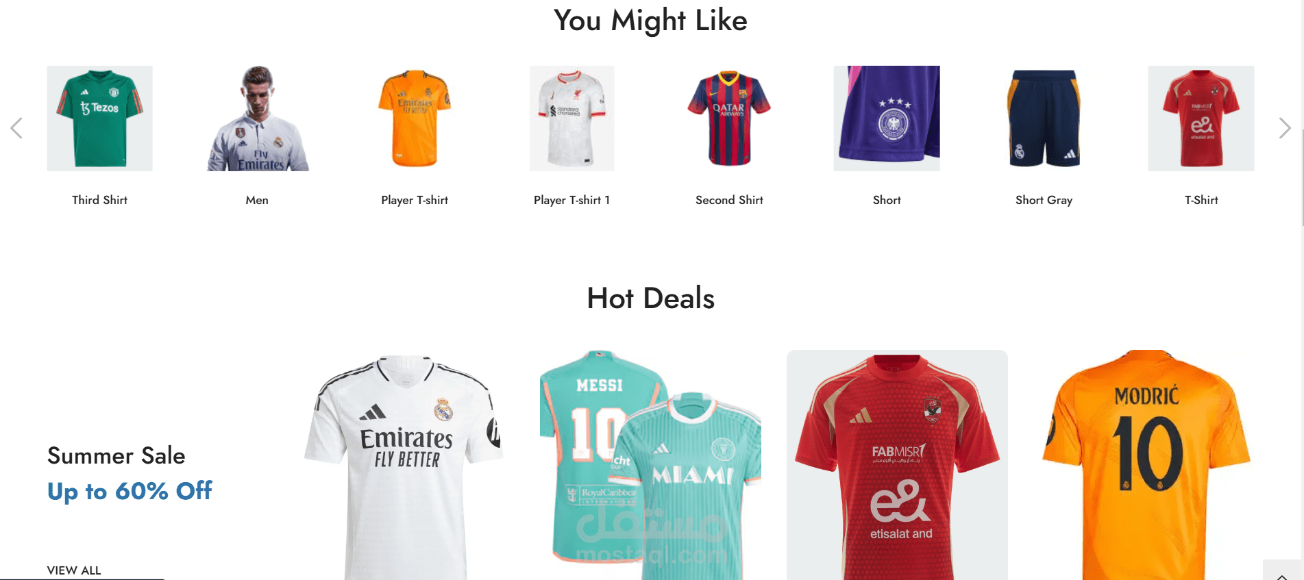Select the orange Player T-shirt image

pyautogui.click(x=415, y=118)
